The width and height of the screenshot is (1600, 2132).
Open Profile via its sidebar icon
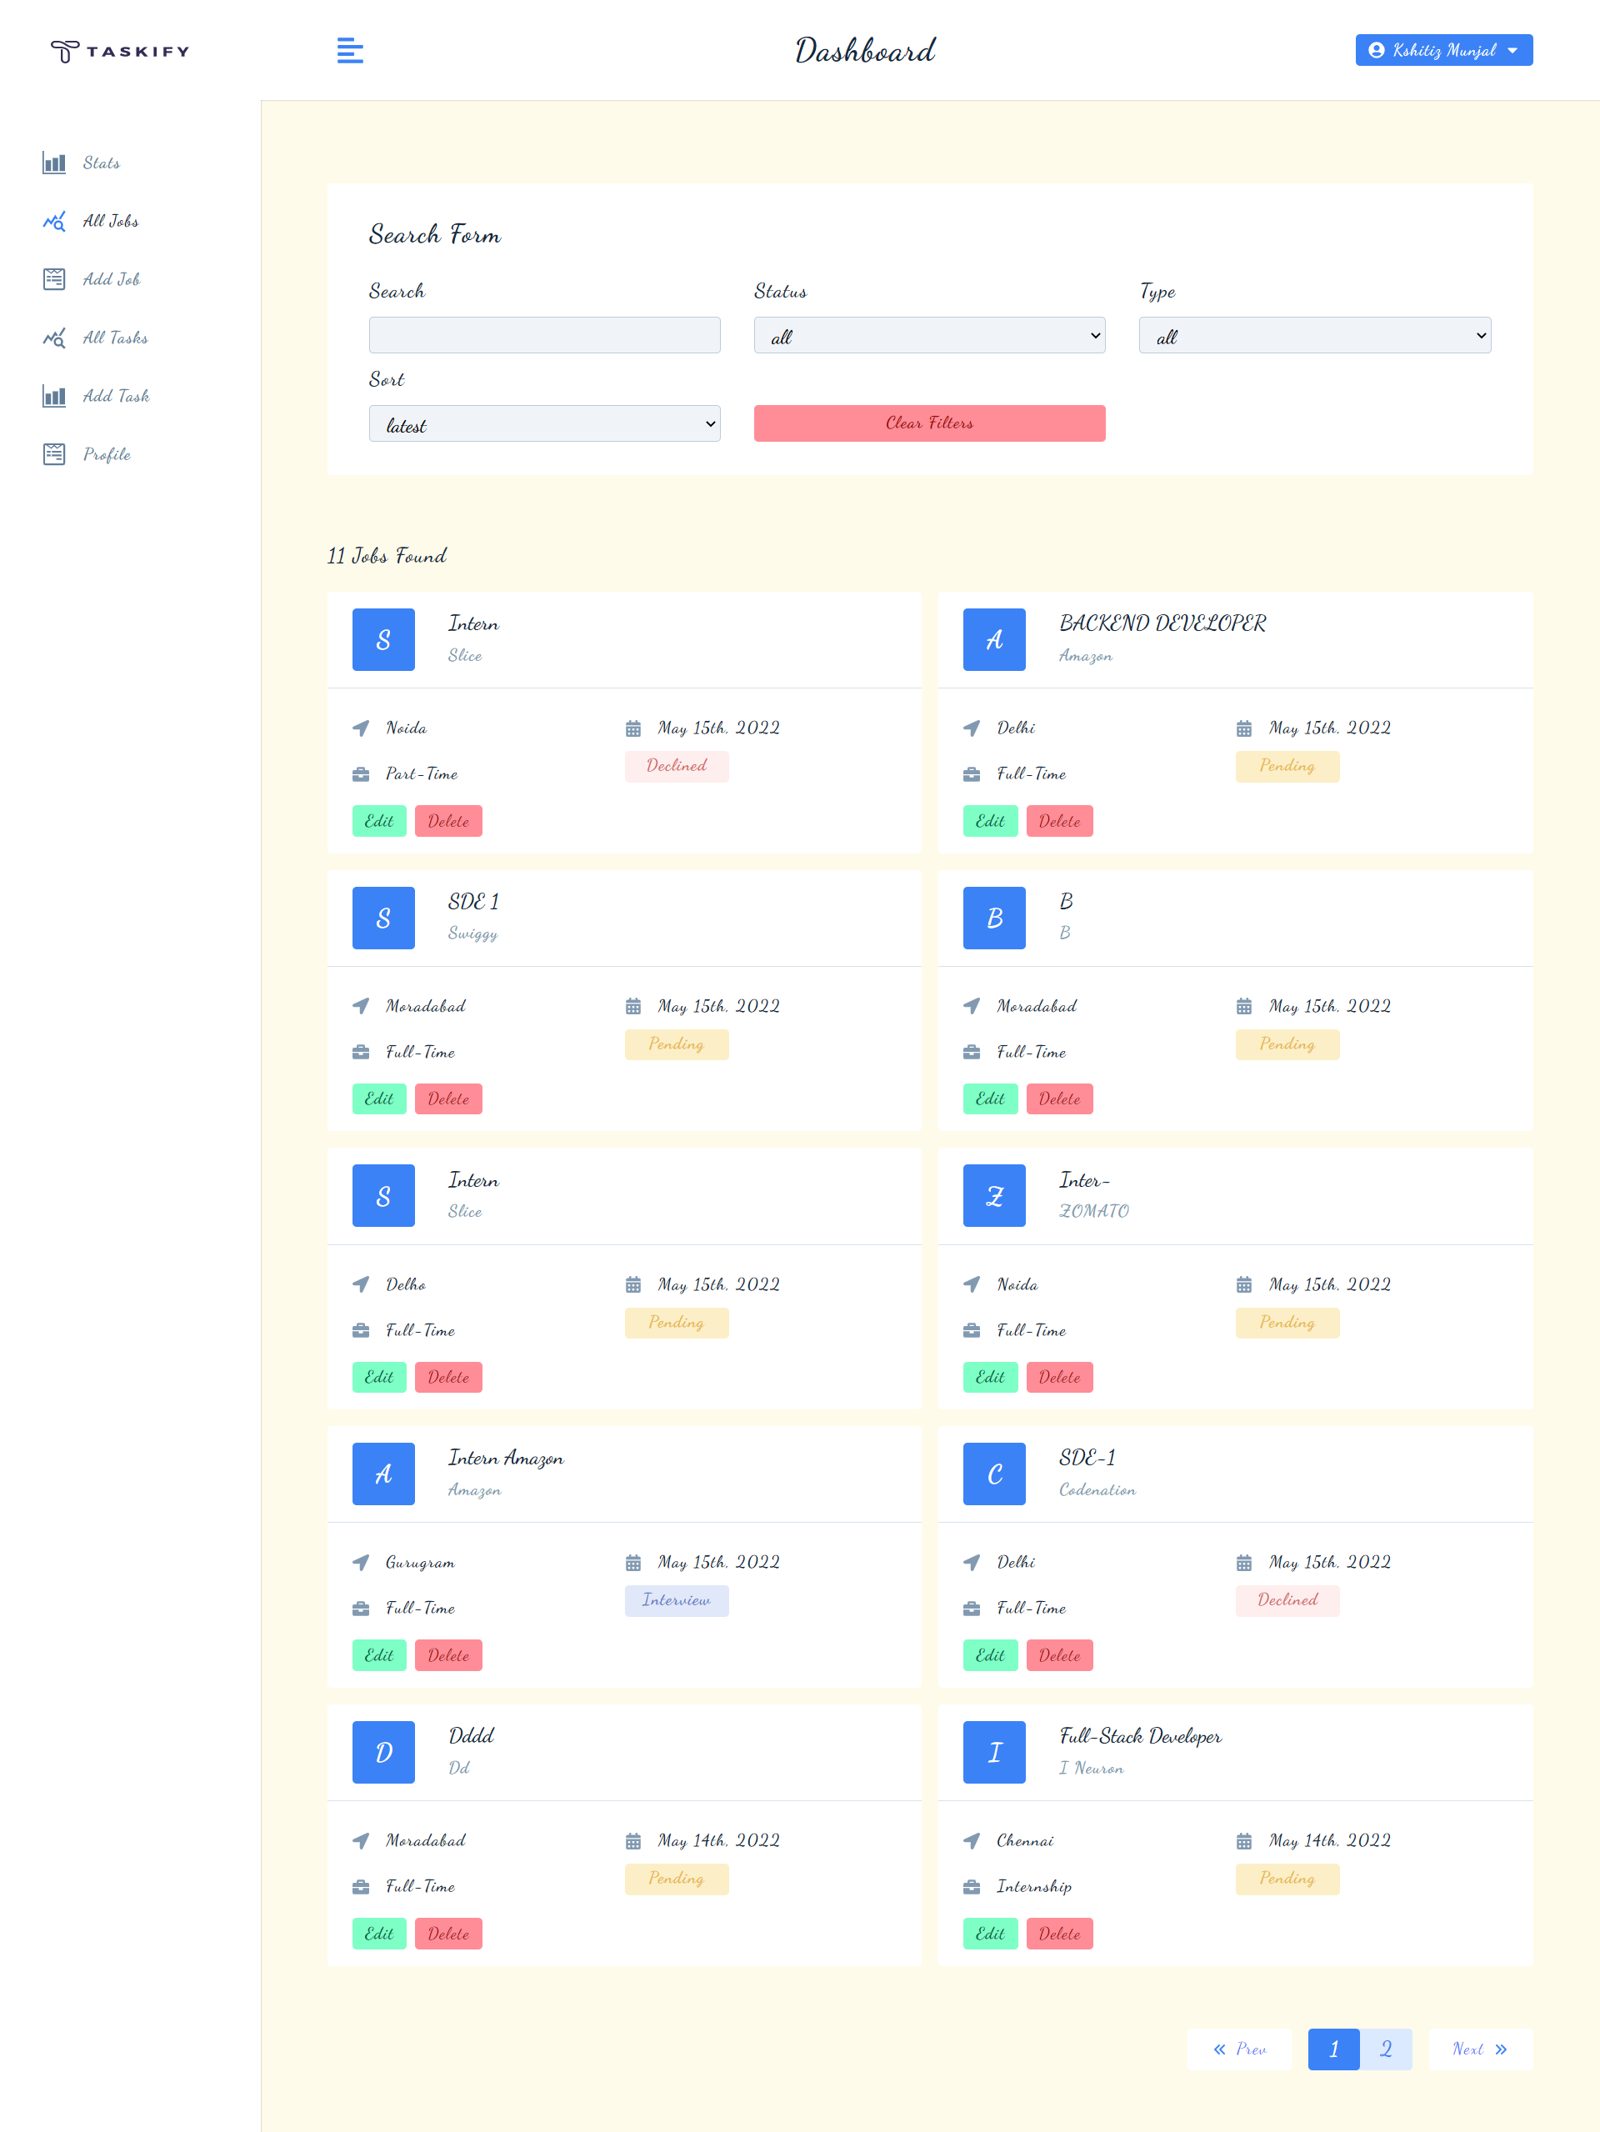[x=55, y=454]
